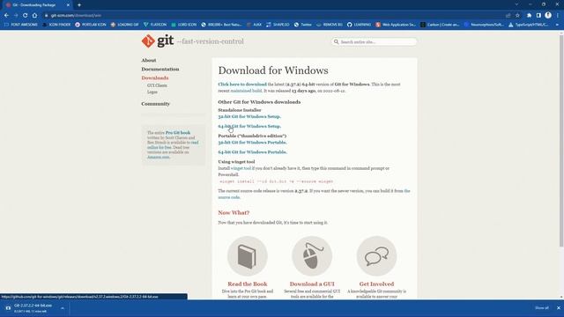Open the About navigation item
This screenshot has height=317, width=564.
pyautogui.click(x=149, y=61)
